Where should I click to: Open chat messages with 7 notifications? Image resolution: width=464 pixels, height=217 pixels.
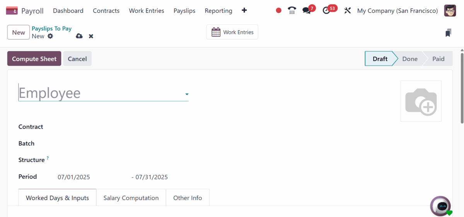click(x=307, y=10)
